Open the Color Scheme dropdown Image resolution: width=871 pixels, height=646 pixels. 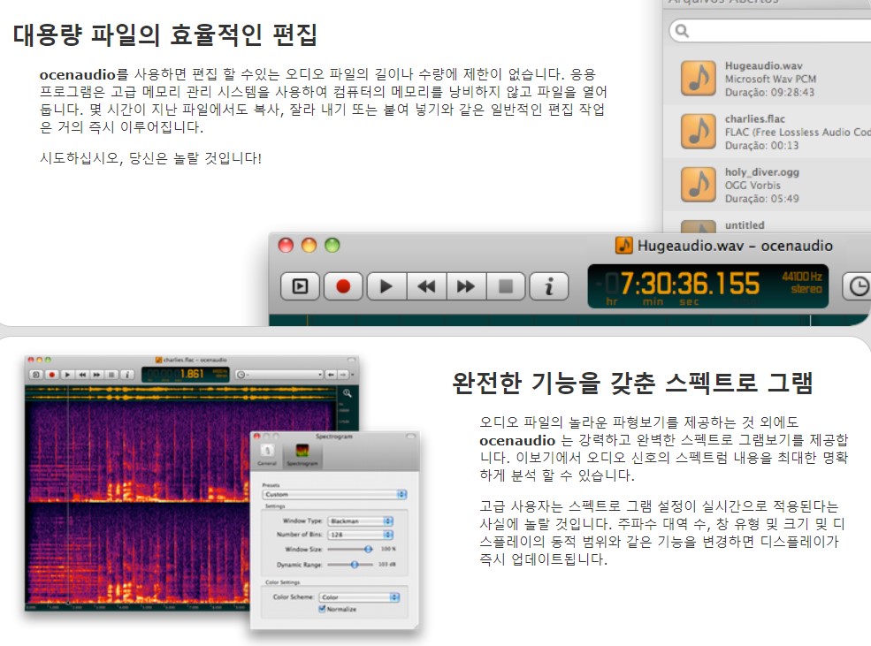pyautogui.click(x=359, y=597)
